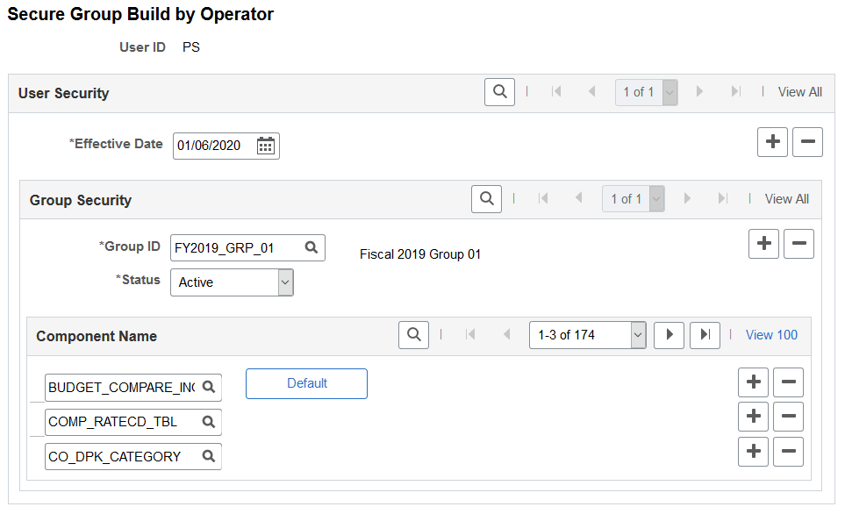Open the 1-3 of 174 row selector dropdown
The height and width of the screenshot is (514, 845).
[587, 335]
